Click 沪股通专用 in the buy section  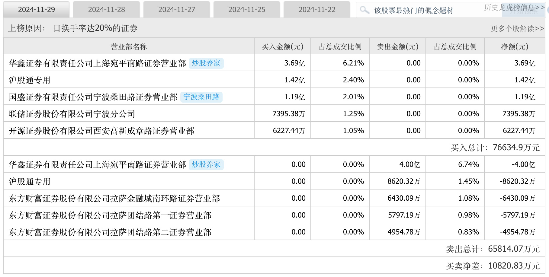click(x=30, y=80)
